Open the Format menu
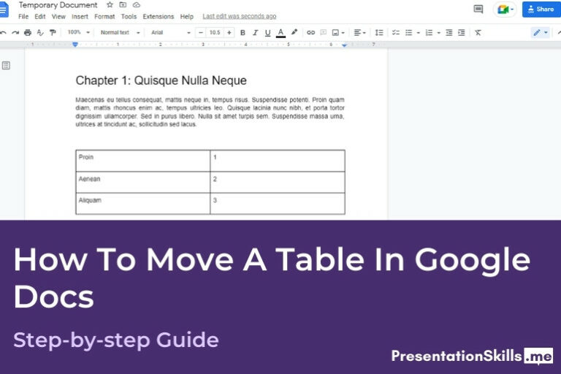Screen dimensions: 561x374 pyautogui.click(x=104, y=17)
